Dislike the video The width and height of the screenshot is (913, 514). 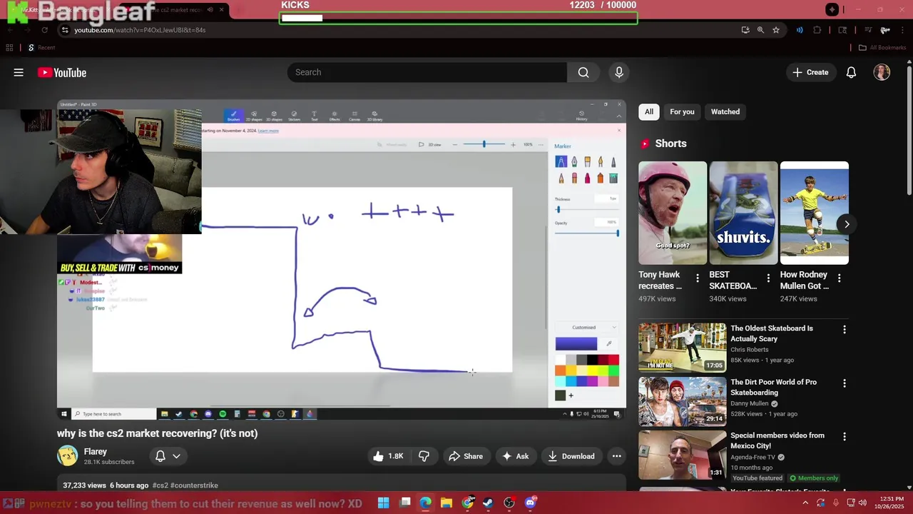pyautogui.click(x=424, y=456)
